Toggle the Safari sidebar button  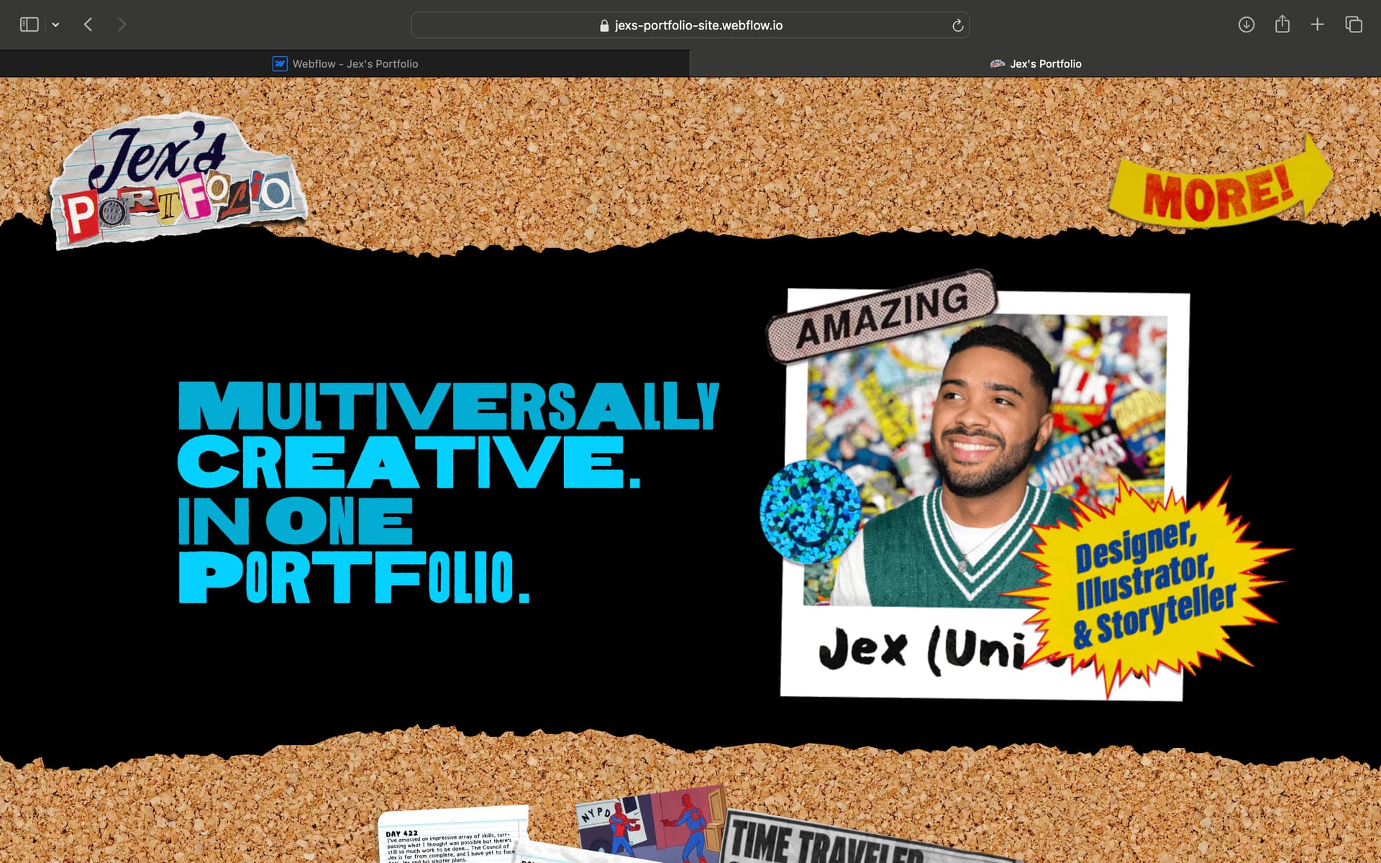[29, 24]
